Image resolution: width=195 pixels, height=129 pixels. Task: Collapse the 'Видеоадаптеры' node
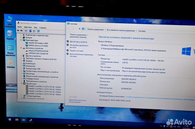click(x=21, y=40)
